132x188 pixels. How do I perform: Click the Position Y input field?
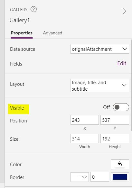point(115,120)
